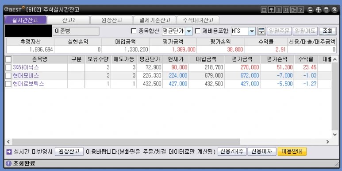Image resolution: width=342 pixels, height=171 pixels.
Task: Check the SK하이닉스 row checkbox
Action: (8, 67)
